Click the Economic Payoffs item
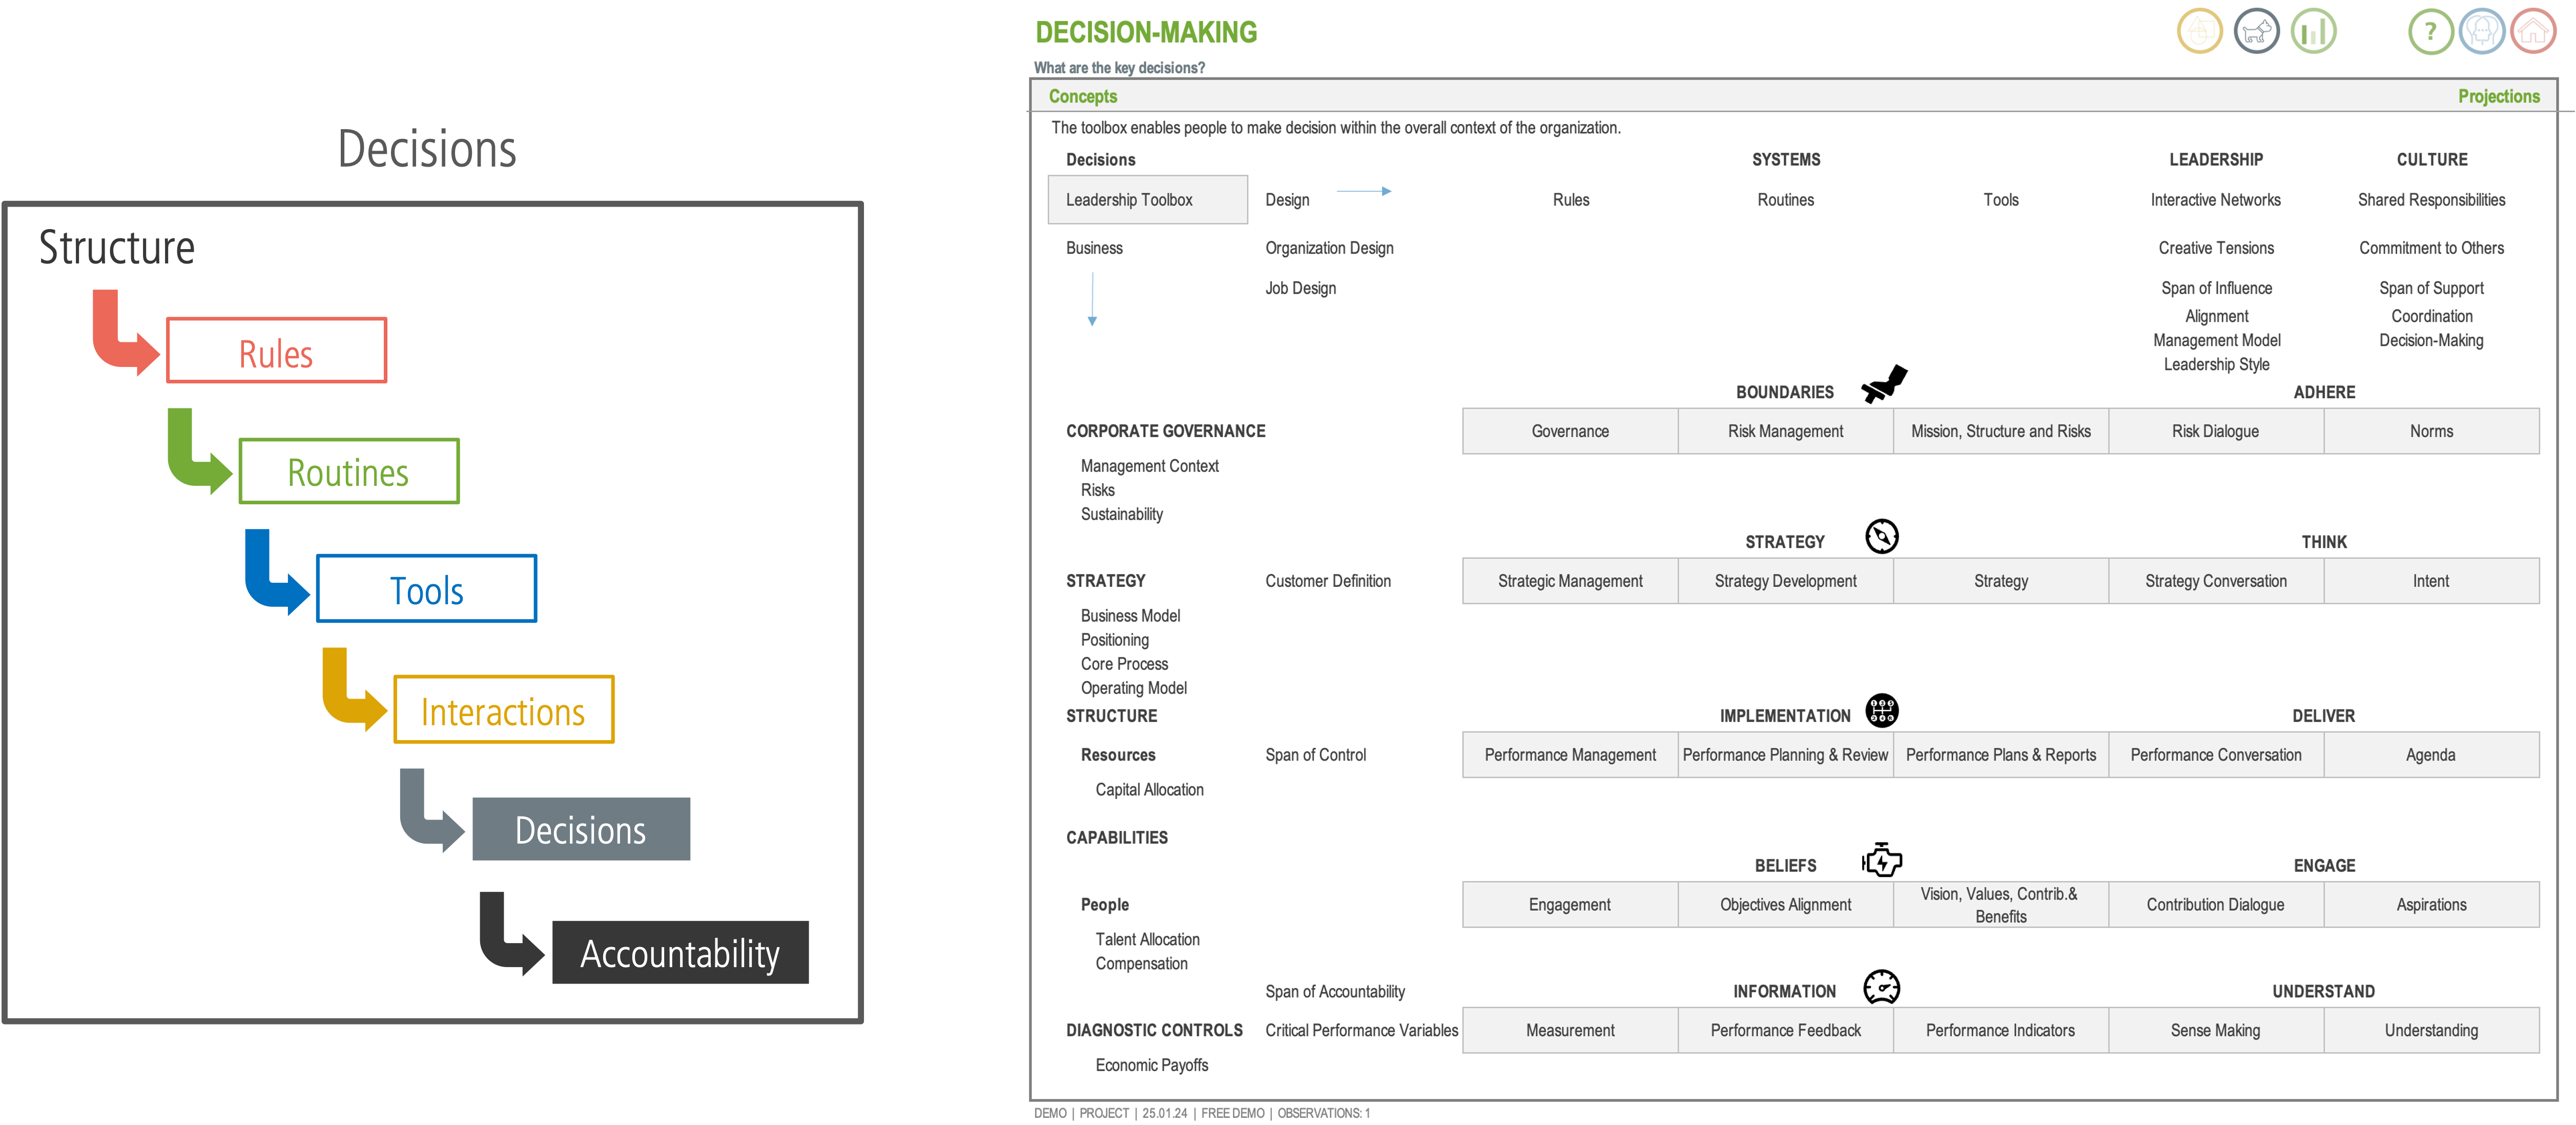2576x1125 pixels. (1151, 1066)
